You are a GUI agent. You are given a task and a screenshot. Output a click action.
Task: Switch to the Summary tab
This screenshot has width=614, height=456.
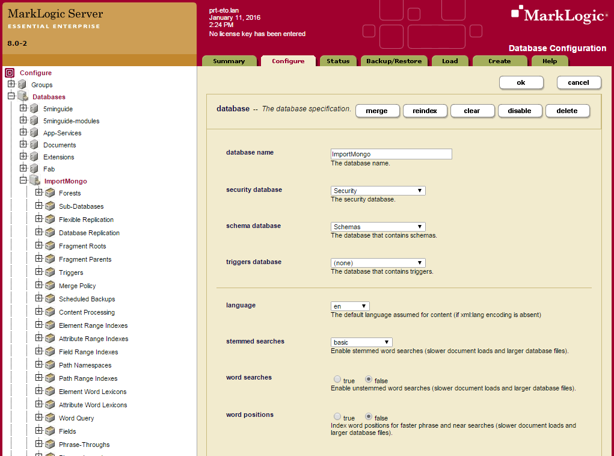(x=229, y=61)
